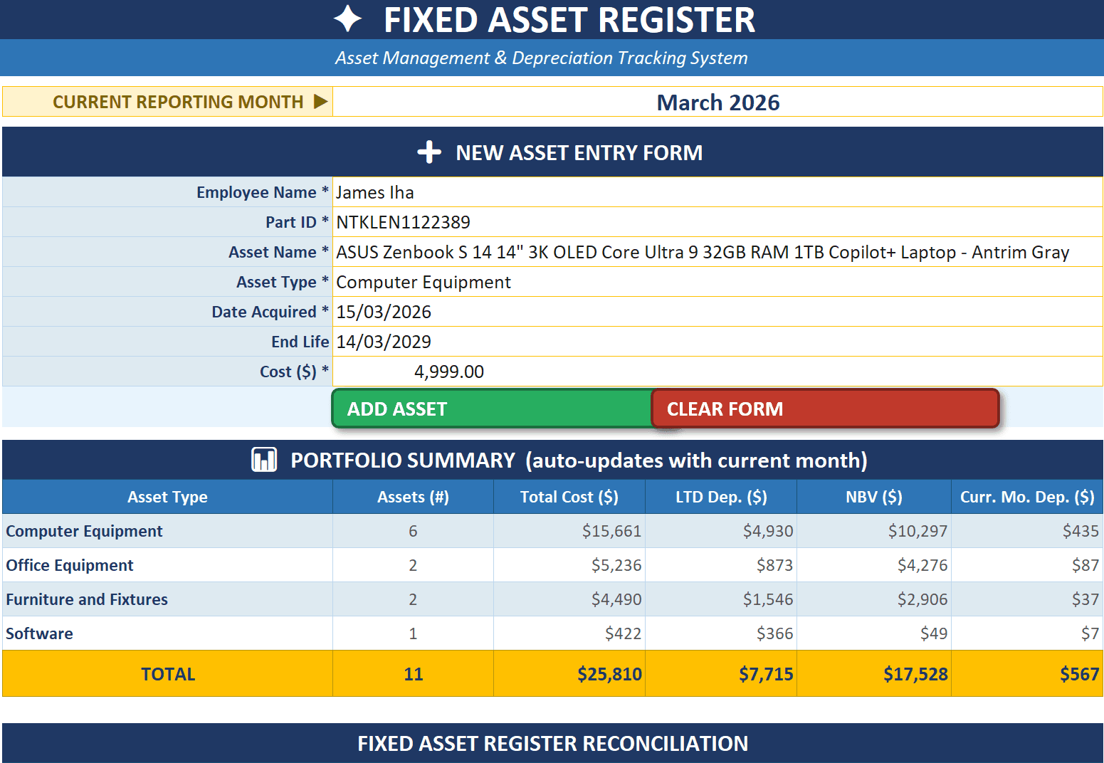Click the total NBV $17,528

pos(874,673)
